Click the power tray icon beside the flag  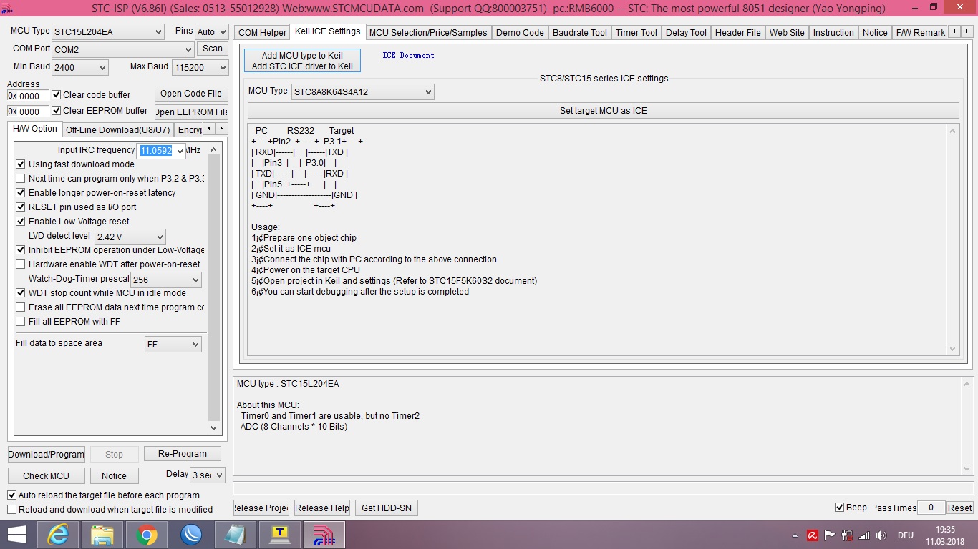[847, 535]
